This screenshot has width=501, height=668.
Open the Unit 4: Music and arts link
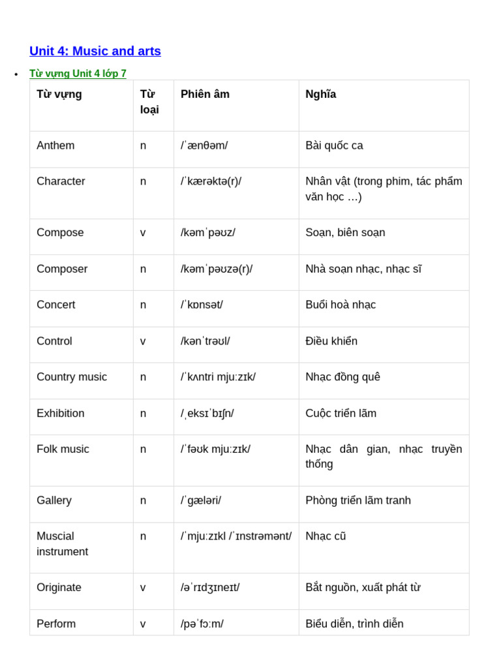95,51
